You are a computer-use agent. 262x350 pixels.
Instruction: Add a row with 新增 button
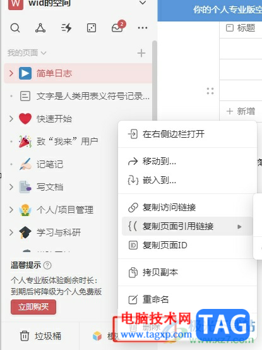point(241,111)
